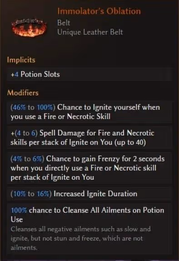Click the 'per stack of Ignite on You' line
Screen dimensions: 179x261
52,177
